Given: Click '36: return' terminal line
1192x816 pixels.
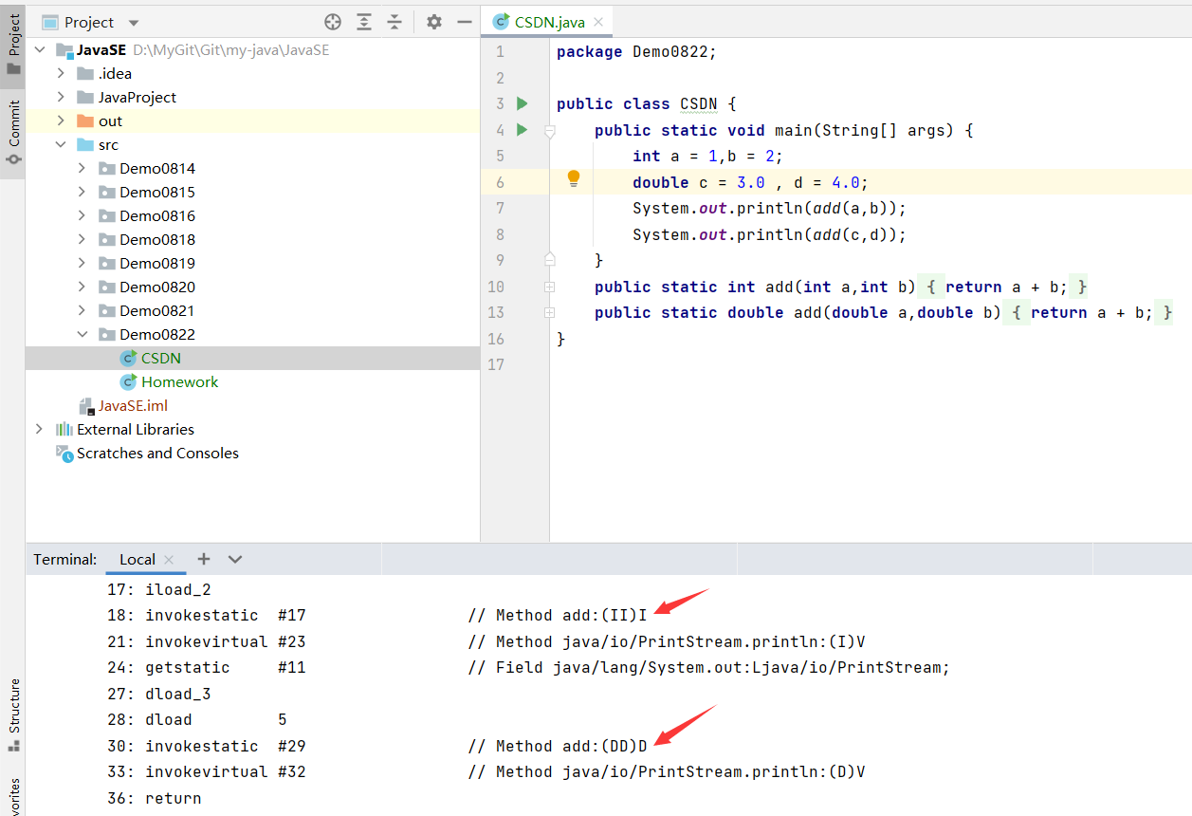Looking at the screenshot, I should pyautogui.click(x=155, y=799).
